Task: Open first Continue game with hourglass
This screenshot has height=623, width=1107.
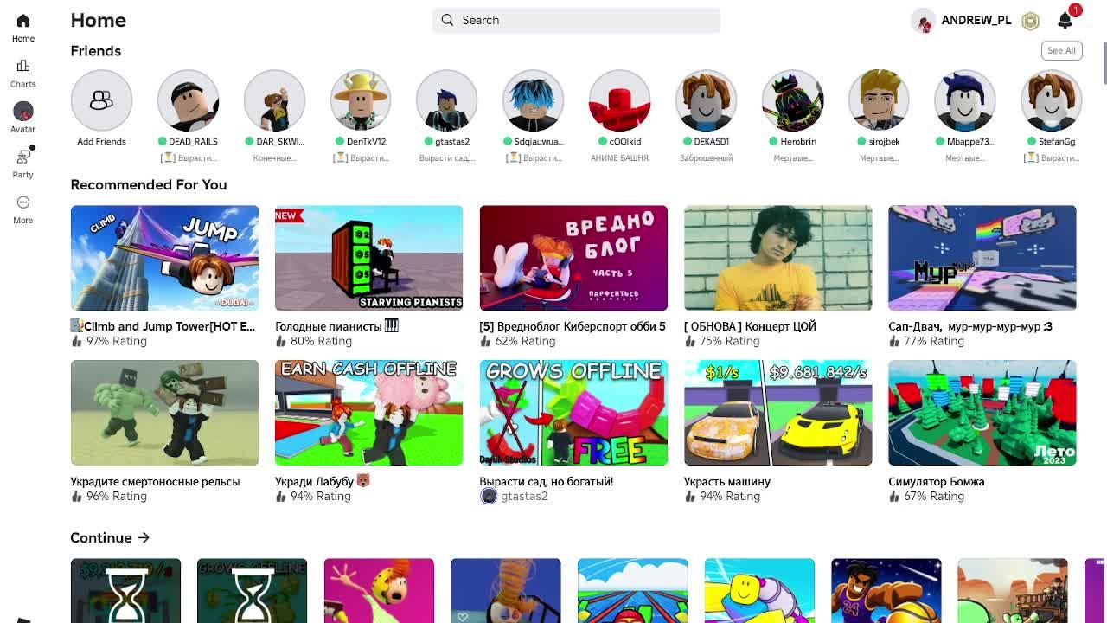Action: click(x=125, y=591)
